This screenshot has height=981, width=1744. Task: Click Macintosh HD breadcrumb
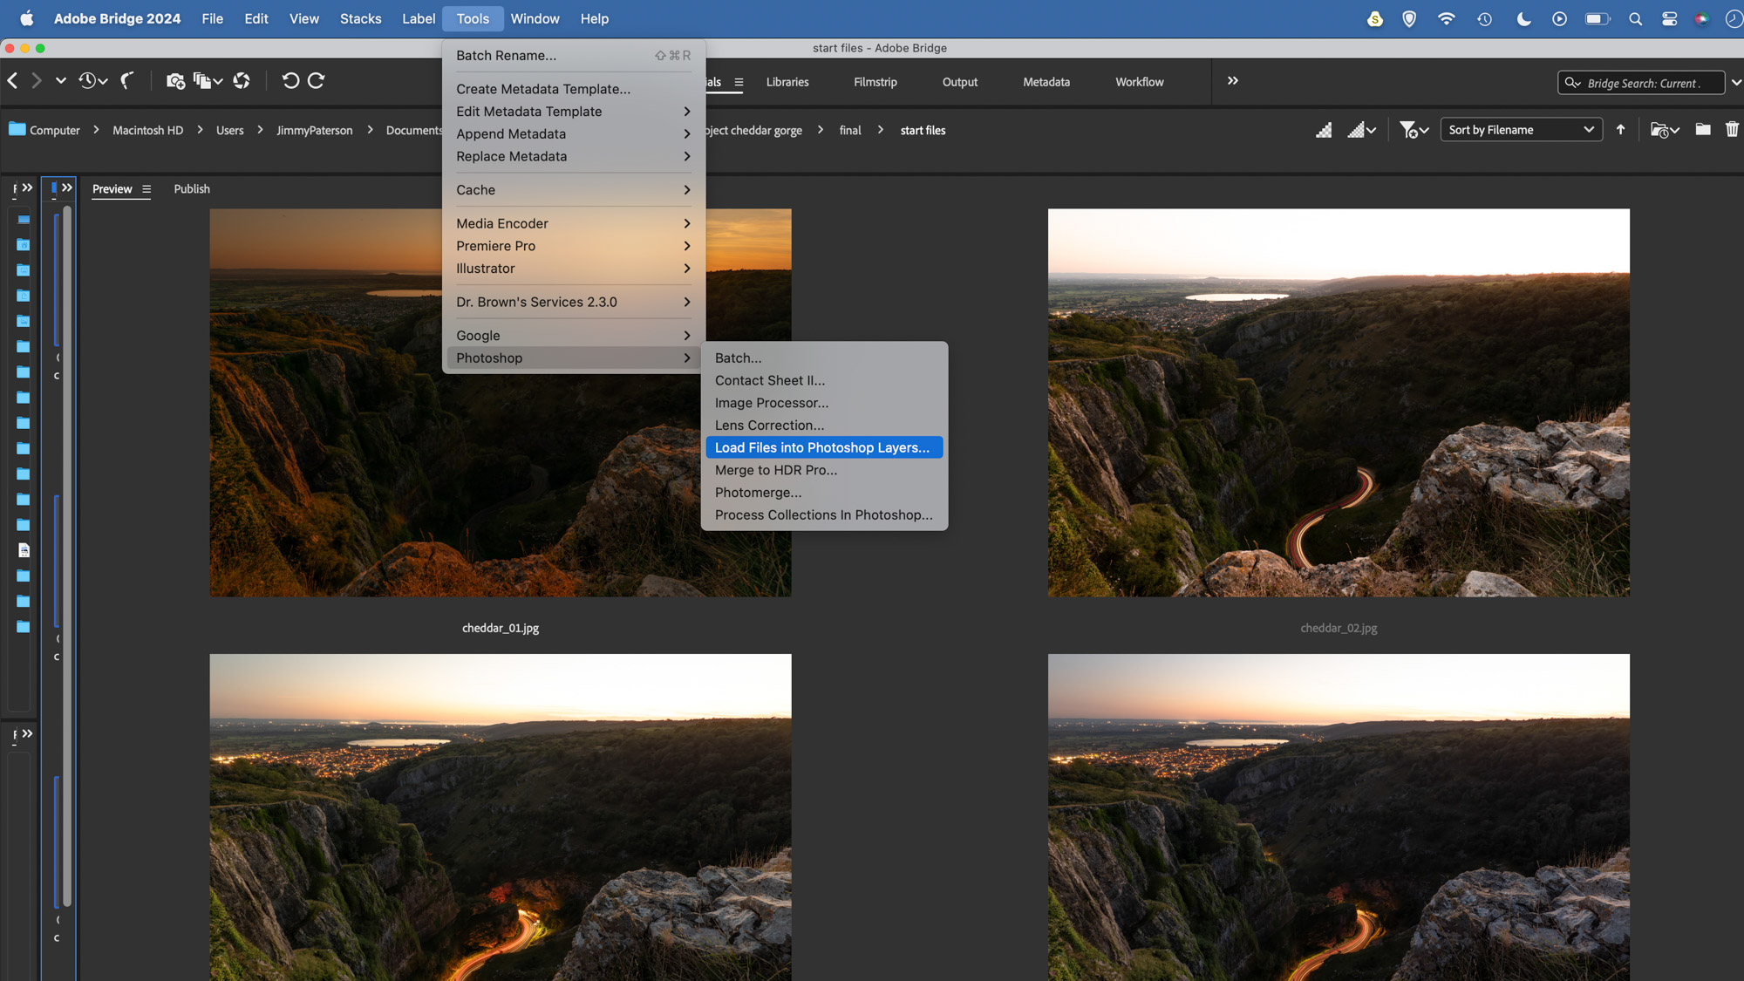point(148,130)
